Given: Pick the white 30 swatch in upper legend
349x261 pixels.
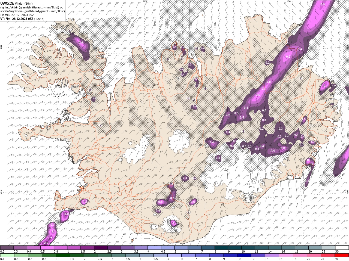Looking at the screenshot, I should point(342,248).
